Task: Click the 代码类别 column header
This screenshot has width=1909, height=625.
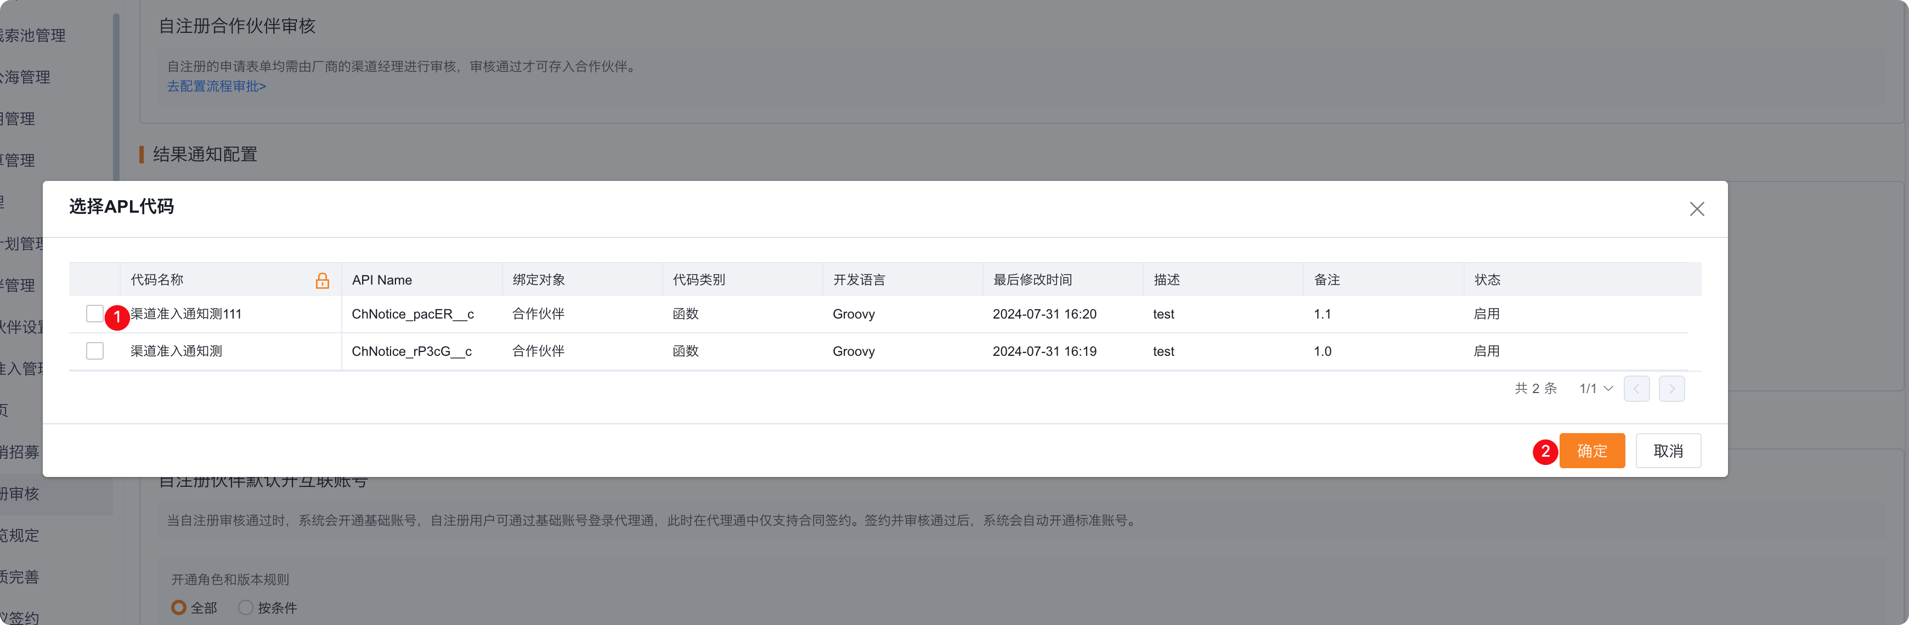Action: (699, 280)
